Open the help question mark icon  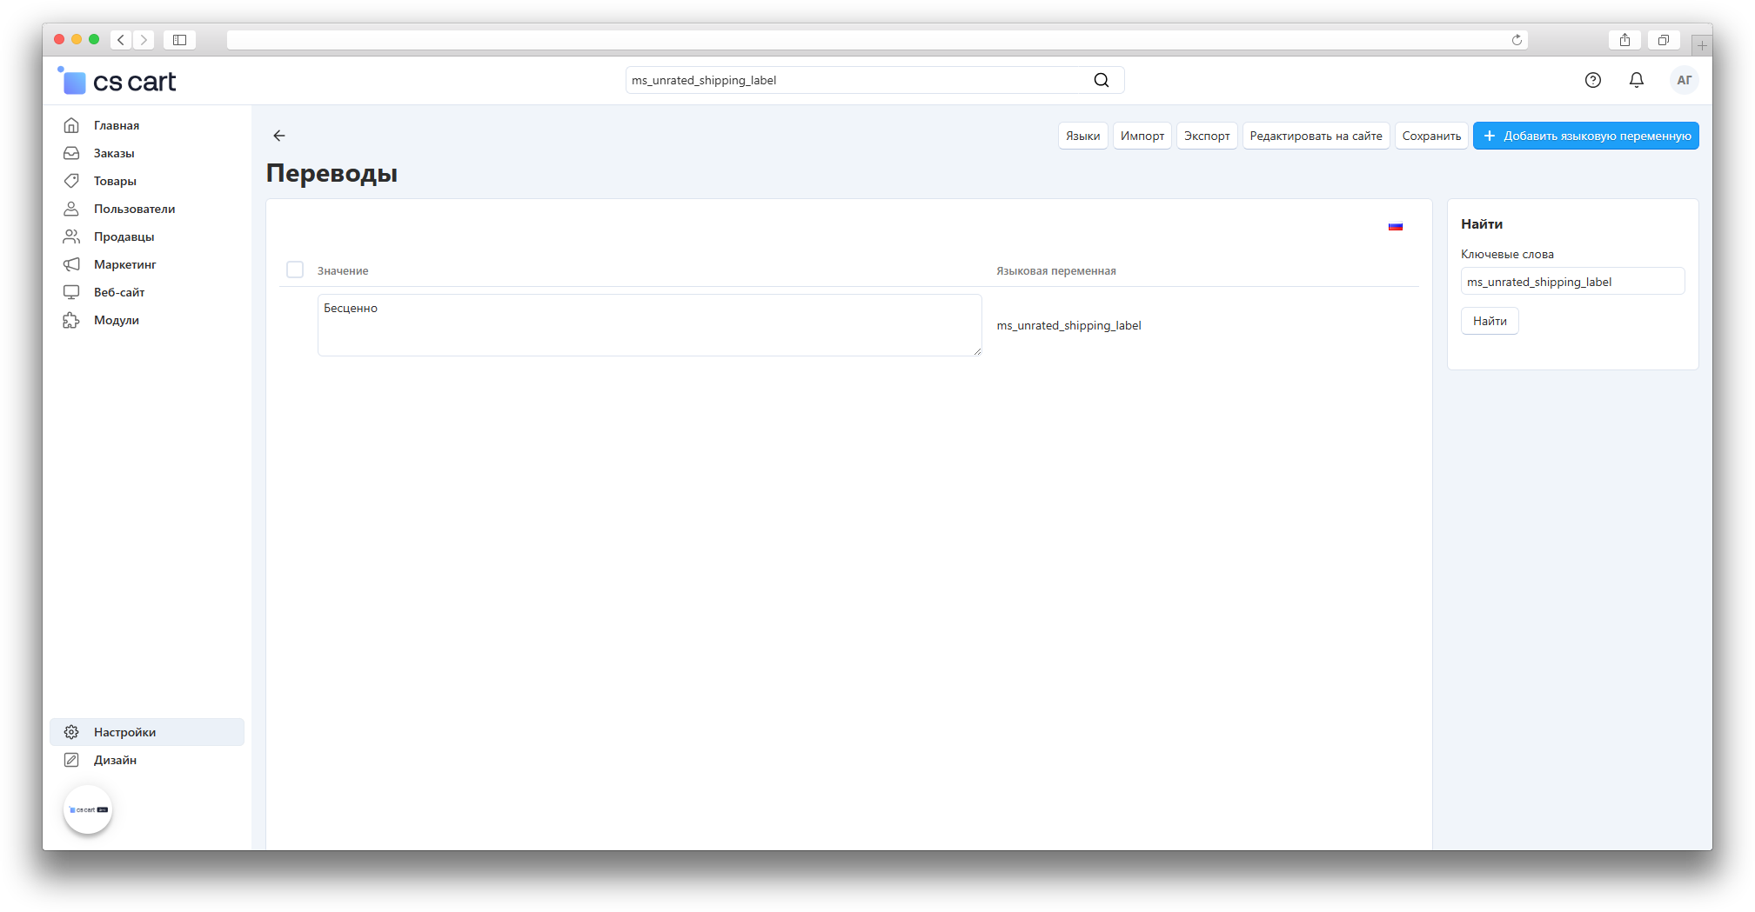coord(1592,81)
